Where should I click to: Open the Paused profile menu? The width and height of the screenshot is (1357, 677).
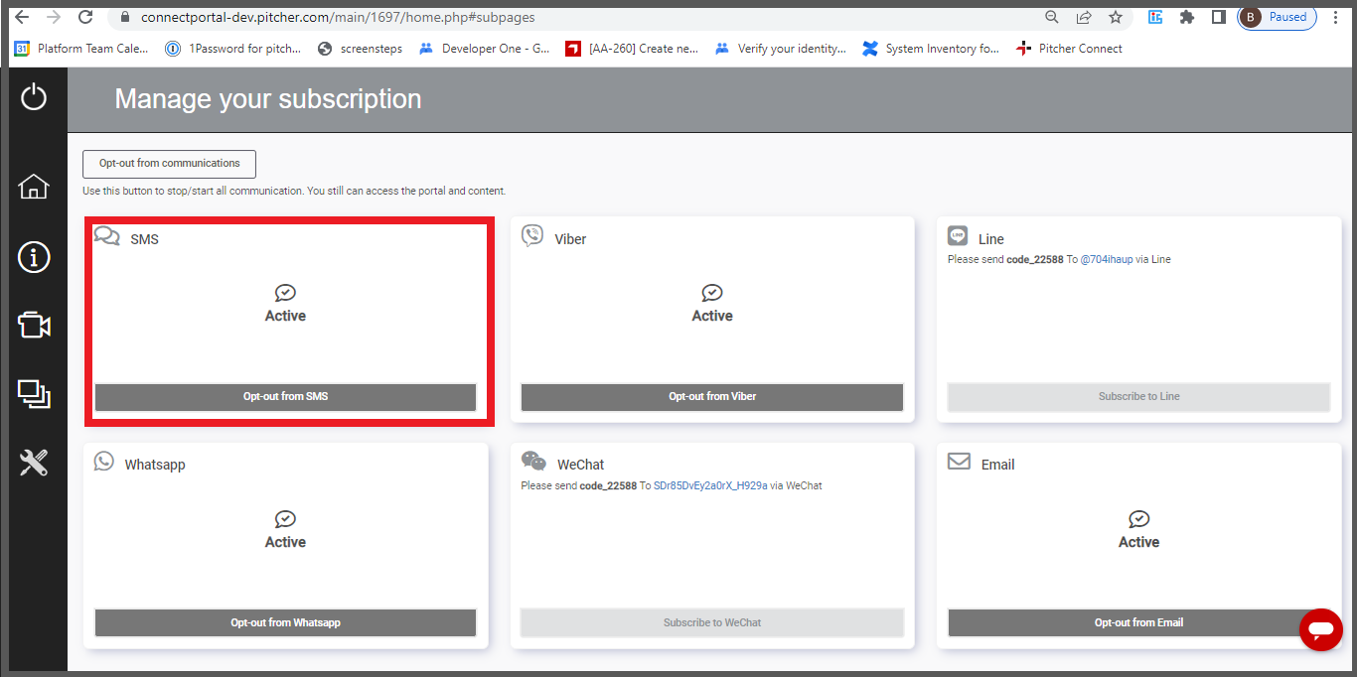[x=1278, y=17]
